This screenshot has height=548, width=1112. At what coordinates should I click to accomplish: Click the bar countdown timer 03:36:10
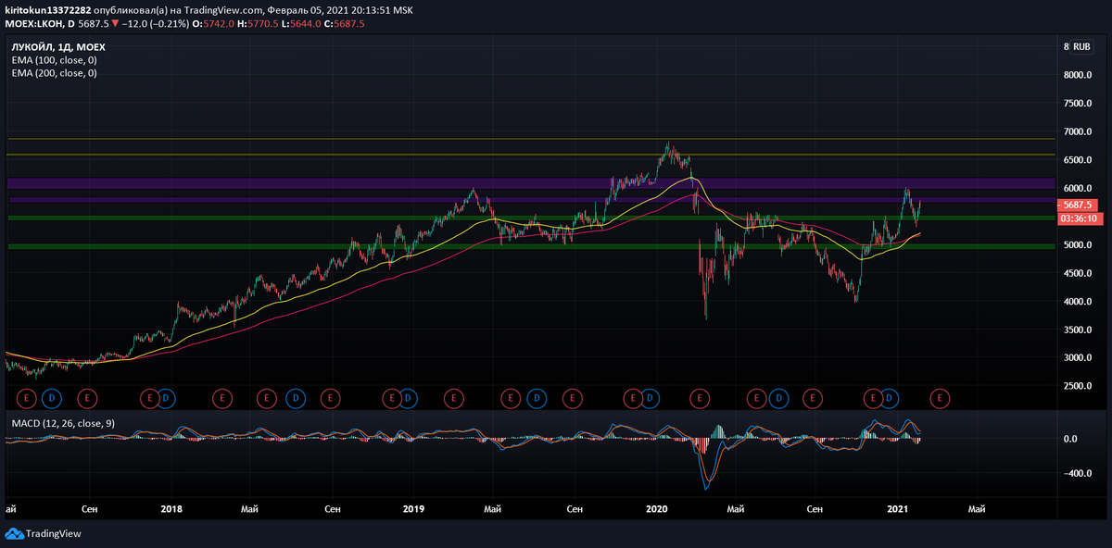pos(1080,218)
